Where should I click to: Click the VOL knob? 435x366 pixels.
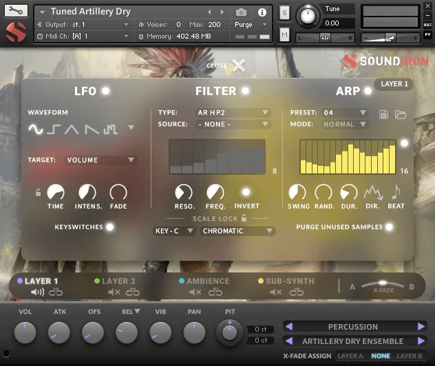(x=25, y=332)
